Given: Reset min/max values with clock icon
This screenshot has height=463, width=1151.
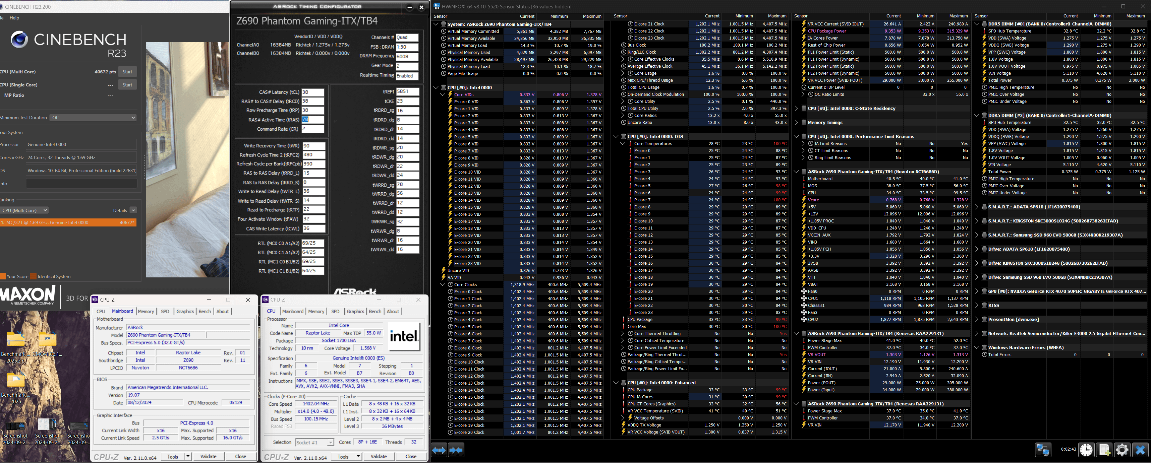Looking at the screenshot, I should 1086,450.
